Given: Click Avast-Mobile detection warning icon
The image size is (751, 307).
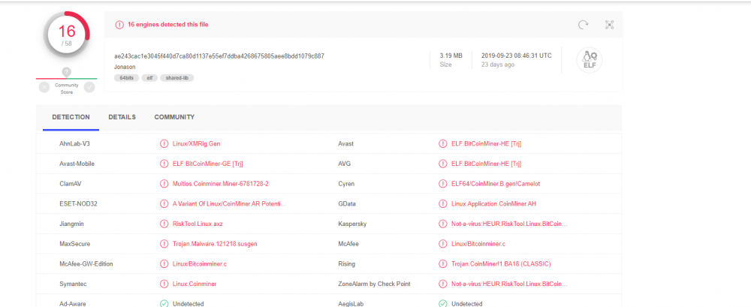Looking at the screenshot, I should (x=164, y=164).
